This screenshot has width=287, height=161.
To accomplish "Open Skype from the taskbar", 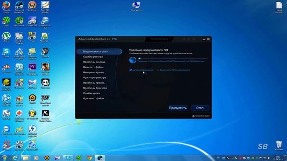I will (68, 158).
